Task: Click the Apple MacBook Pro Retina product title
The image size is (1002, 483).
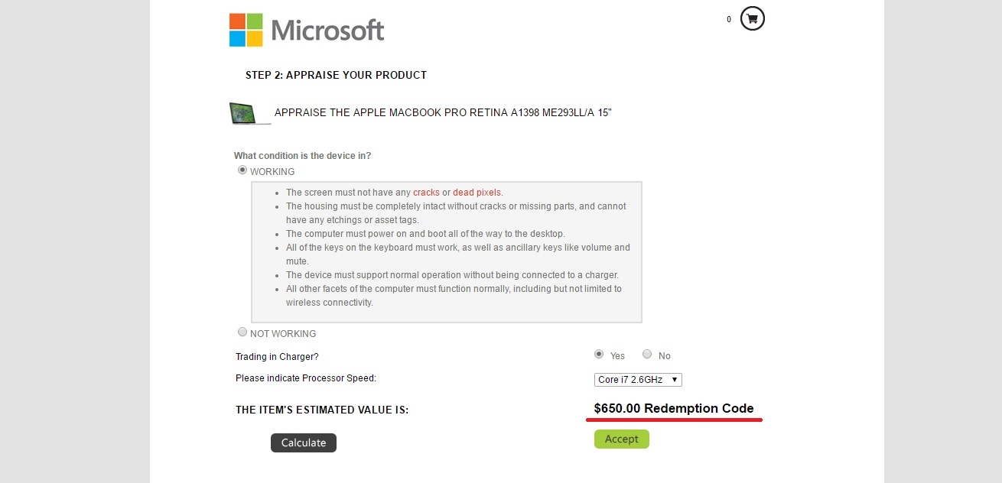Action: 443,113
